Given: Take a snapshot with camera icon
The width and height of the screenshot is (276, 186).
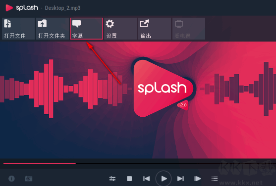Looking at the screenshot, I should coord(28,179).
